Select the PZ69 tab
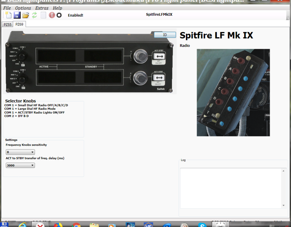The height and width of the screenshot is (227, 291). 19,24
